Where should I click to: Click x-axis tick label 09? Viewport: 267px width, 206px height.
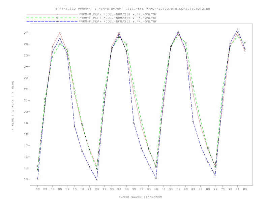click(60, 189)
